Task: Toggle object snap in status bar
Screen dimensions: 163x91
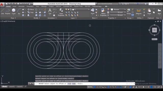Action: point(121,87)
